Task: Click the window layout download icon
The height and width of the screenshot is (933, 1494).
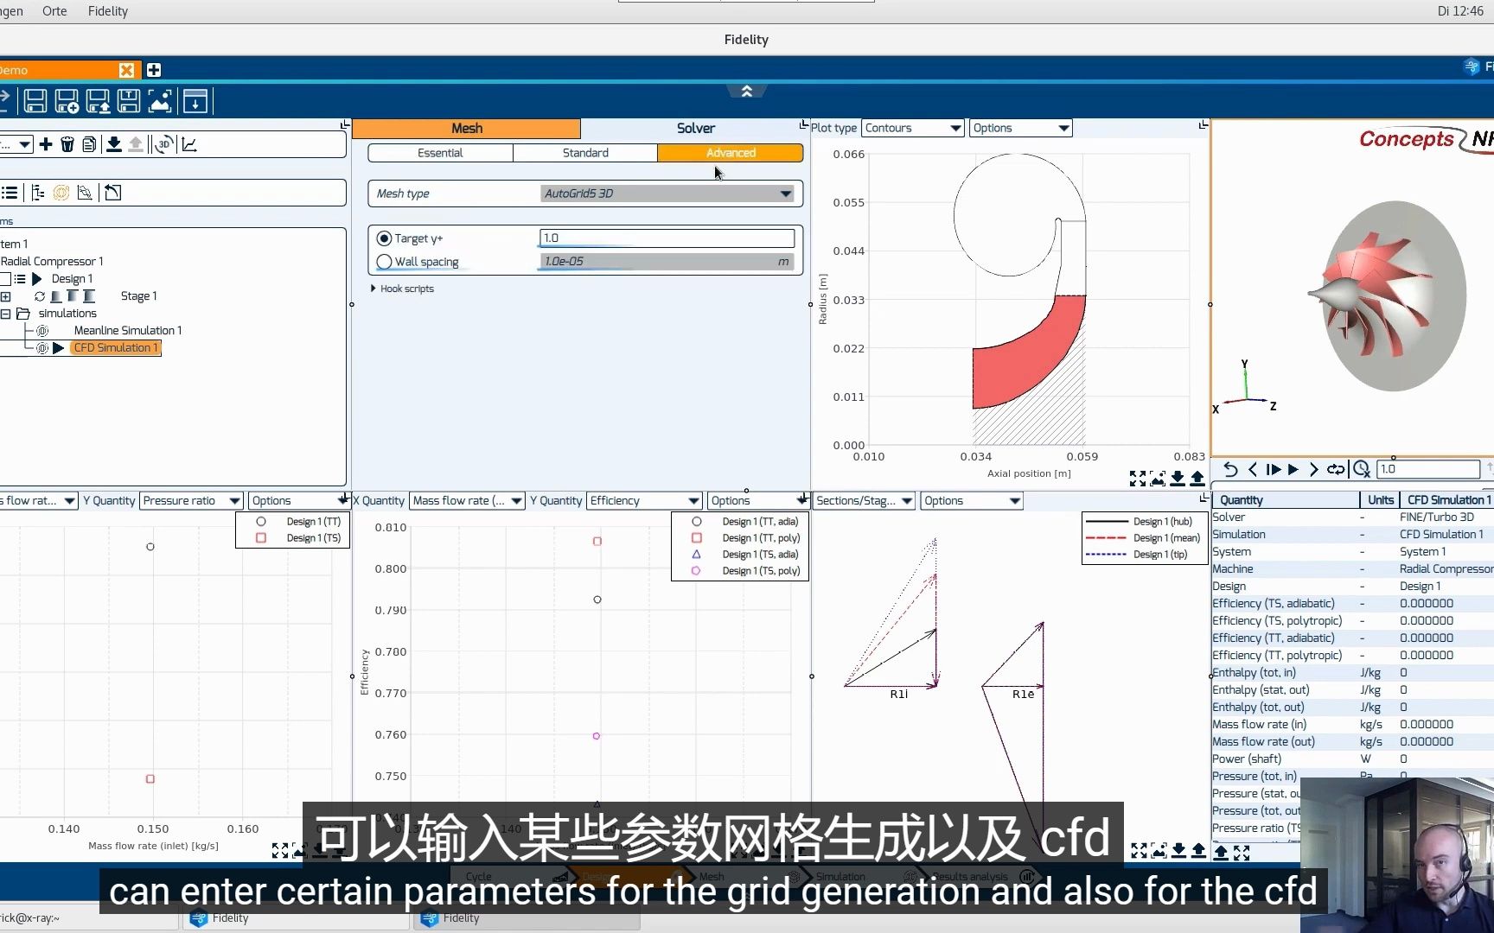Action: tap(195, 102)
